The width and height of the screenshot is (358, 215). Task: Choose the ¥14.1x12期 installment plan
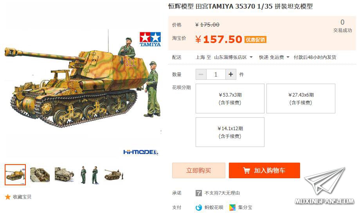230,132
